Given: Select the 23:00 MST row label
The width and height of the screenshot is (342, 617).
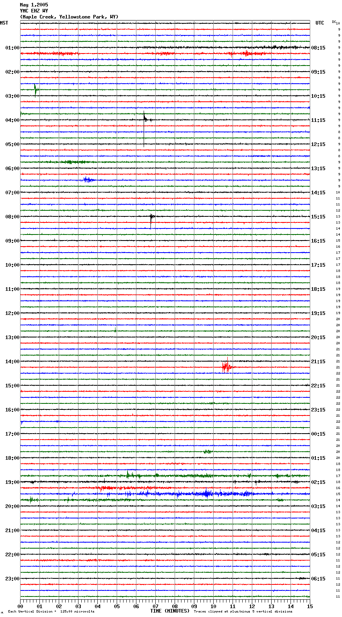Looking at the screenshot, I should [x=12, y=579].
